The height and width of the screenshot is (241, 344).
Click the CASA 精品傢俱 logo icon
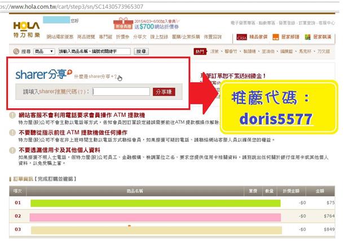[241, 37]
